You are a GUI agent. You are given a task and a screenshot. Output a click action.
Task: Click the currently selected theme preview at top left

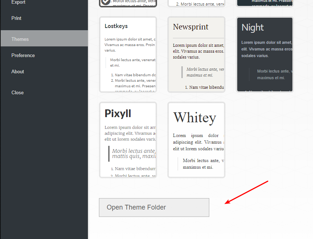point(128,3)
